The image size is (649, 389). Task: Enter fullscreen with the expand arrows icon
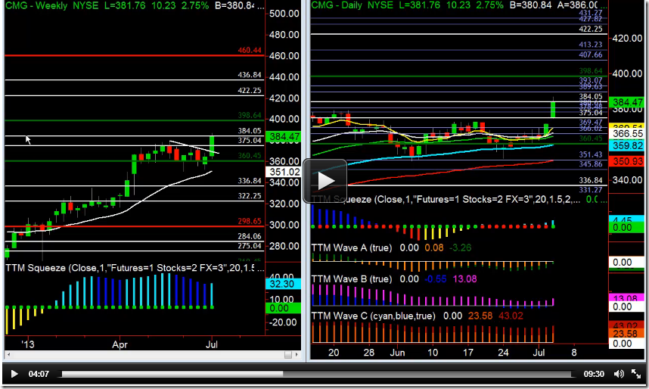[635, 374]
